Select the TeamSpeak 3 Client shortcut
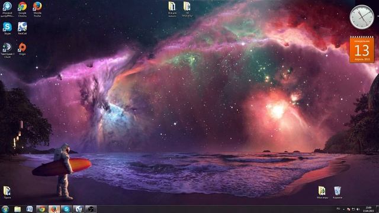 coord(7,50)
